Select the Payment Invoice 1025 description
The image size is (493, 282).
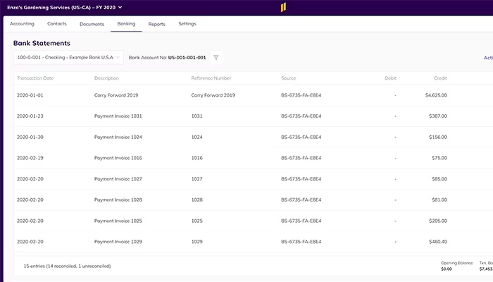point(118,221)
